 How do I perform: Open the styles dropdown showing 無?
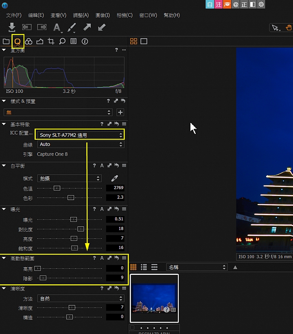[58, 112]
